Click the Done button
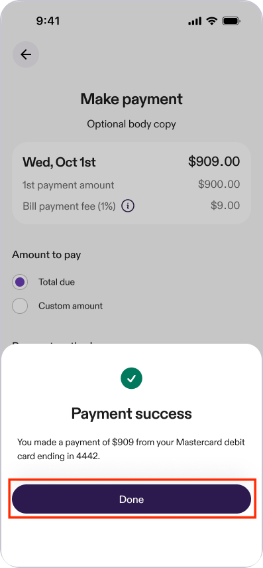263x568 pixels. tap(131, 499)
